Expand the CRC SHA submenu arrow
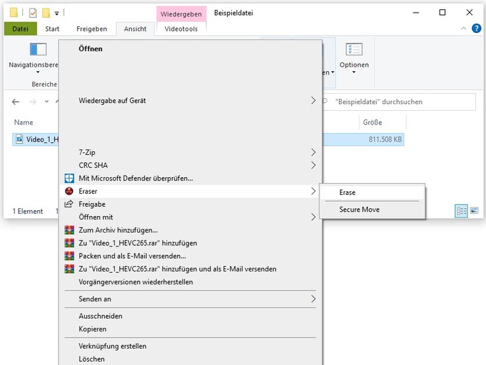Screen dimensions: 486x365 point(313,165)
